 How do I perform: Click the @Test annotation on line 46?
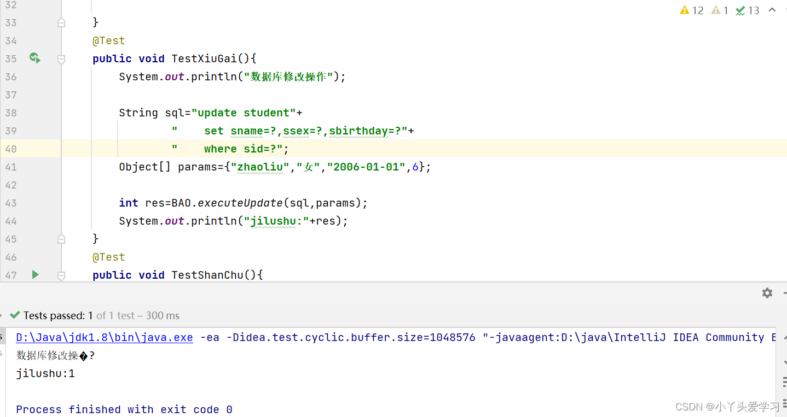pyautogui.click(x=108, y=257)
